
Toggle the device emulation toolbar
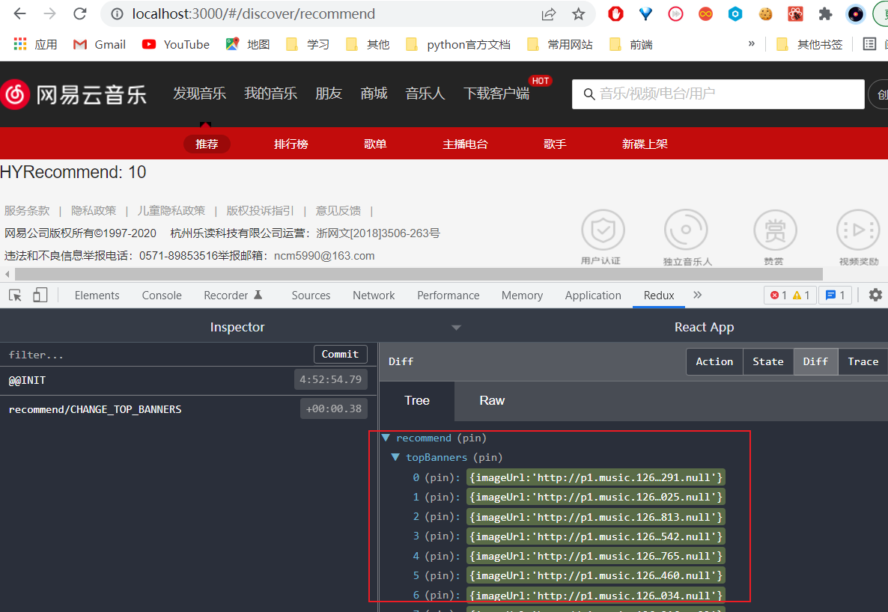point(40,295)
